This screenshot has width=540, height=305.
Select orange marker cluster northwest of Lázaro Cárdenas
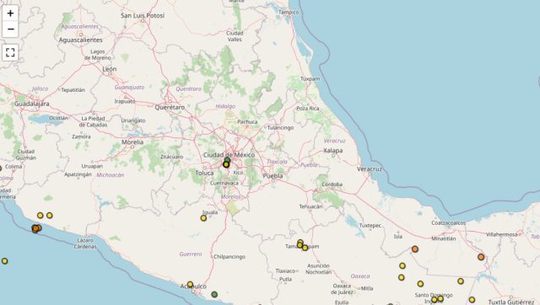(x=36, y=228)
